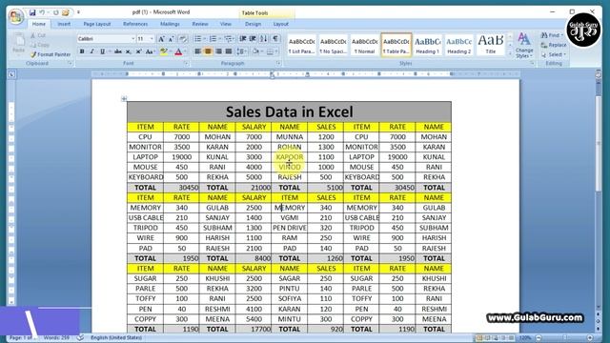Undo the last action

click(42, 12)
